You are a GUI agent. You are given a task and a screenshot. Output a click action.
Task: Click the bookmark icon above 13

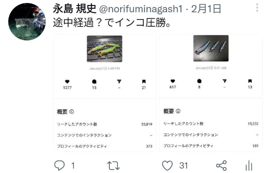(x=250, y=81)
